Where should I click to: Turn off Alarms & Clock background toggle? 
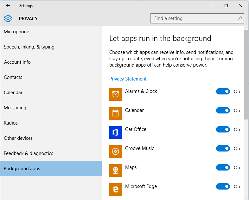coord(223,92)
